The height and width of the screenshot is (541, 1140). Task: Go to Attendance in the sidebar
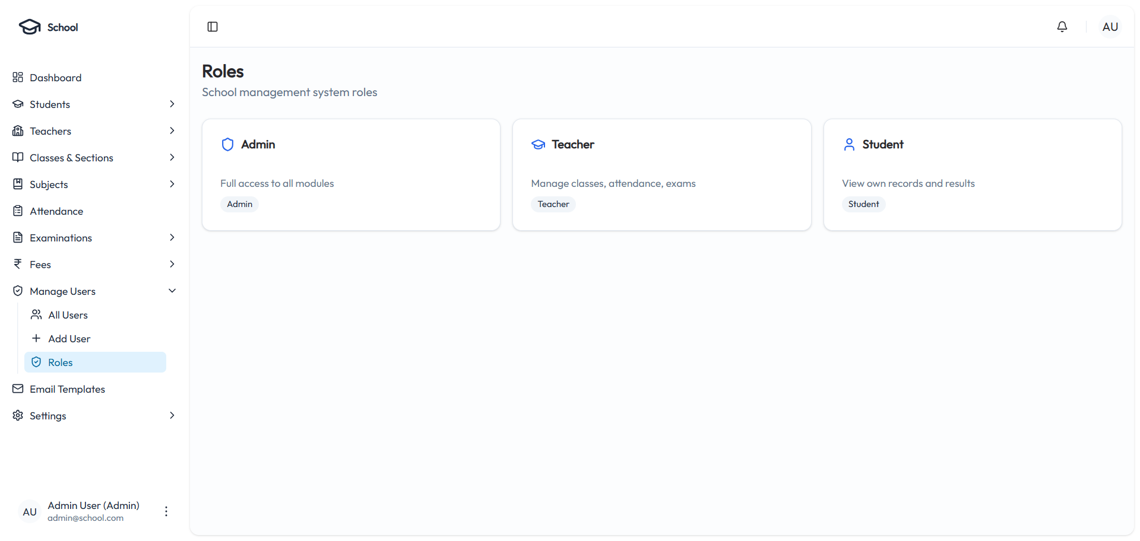pyautogui.click(x=56, y=211)
